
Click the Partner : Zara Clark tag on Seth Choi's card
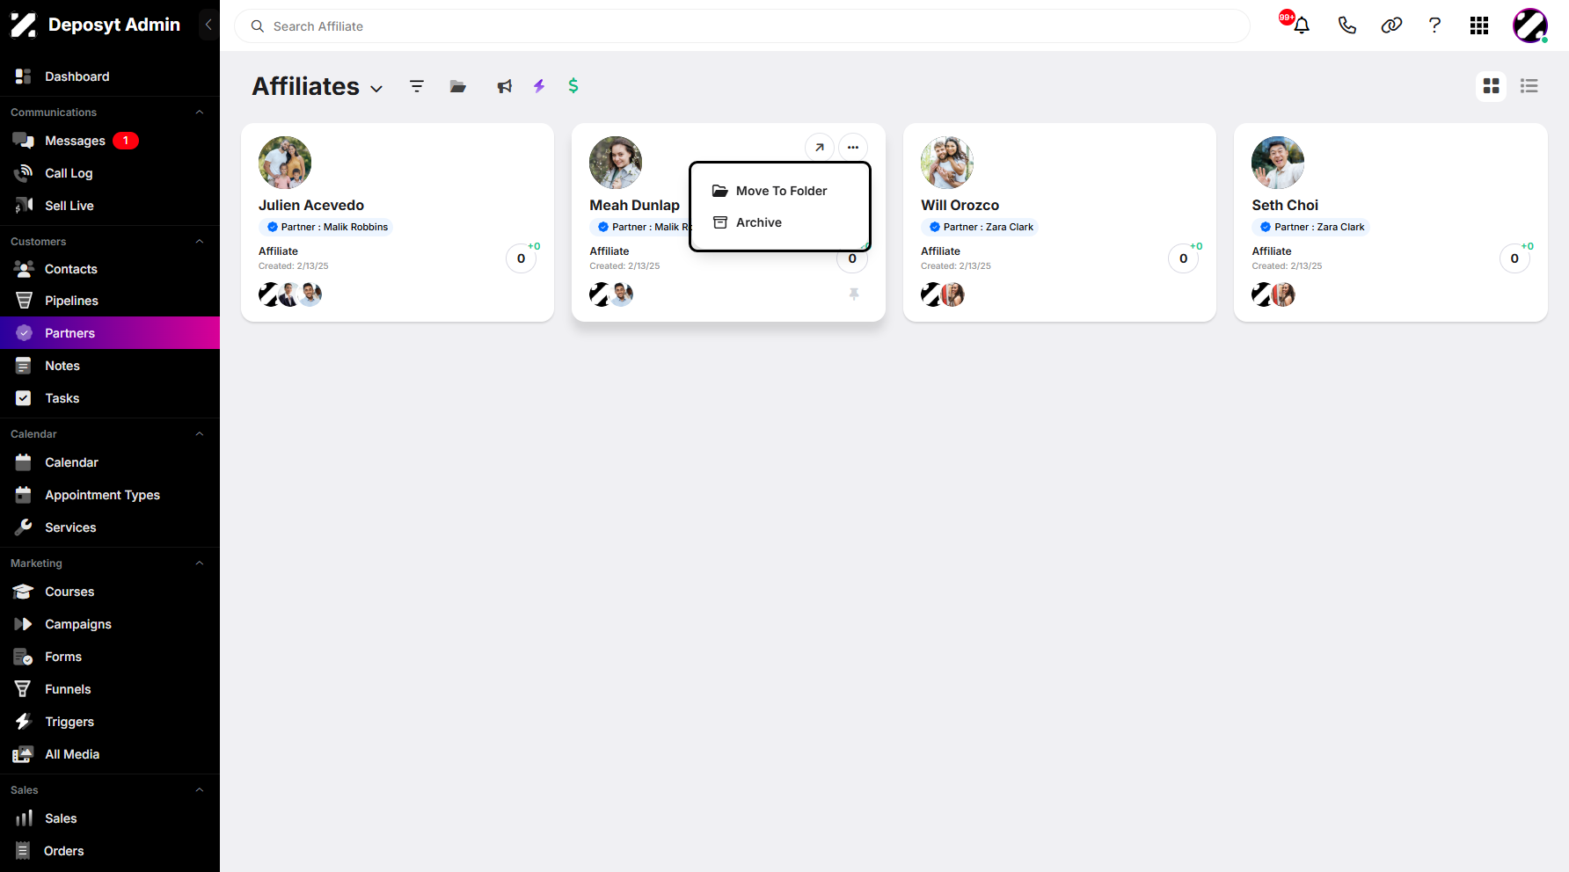point(1311,227)
